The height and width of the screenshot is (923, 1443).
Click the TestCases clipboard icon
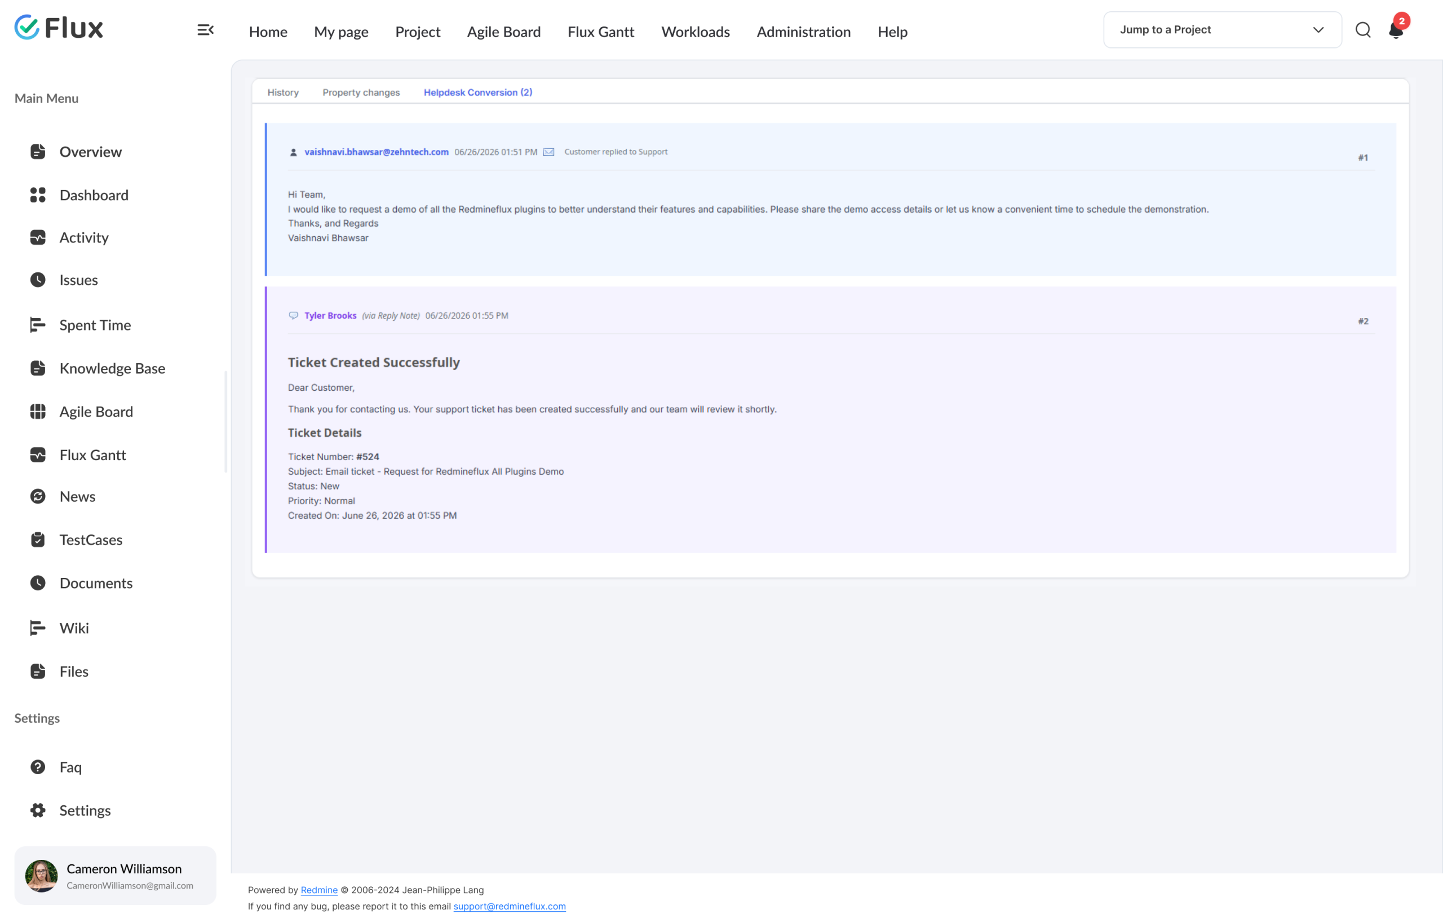(x=38, y=540)
